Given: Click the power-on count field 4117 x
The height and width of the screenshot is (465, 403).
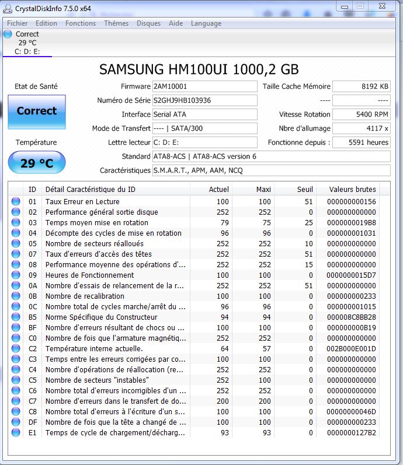Looking at the screenshot, I should coord(361,128).
